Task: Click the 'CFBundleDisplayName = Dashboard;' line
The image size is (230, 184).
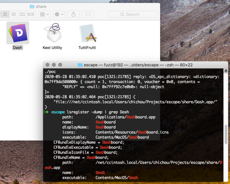Action: [x=89, y=142]
